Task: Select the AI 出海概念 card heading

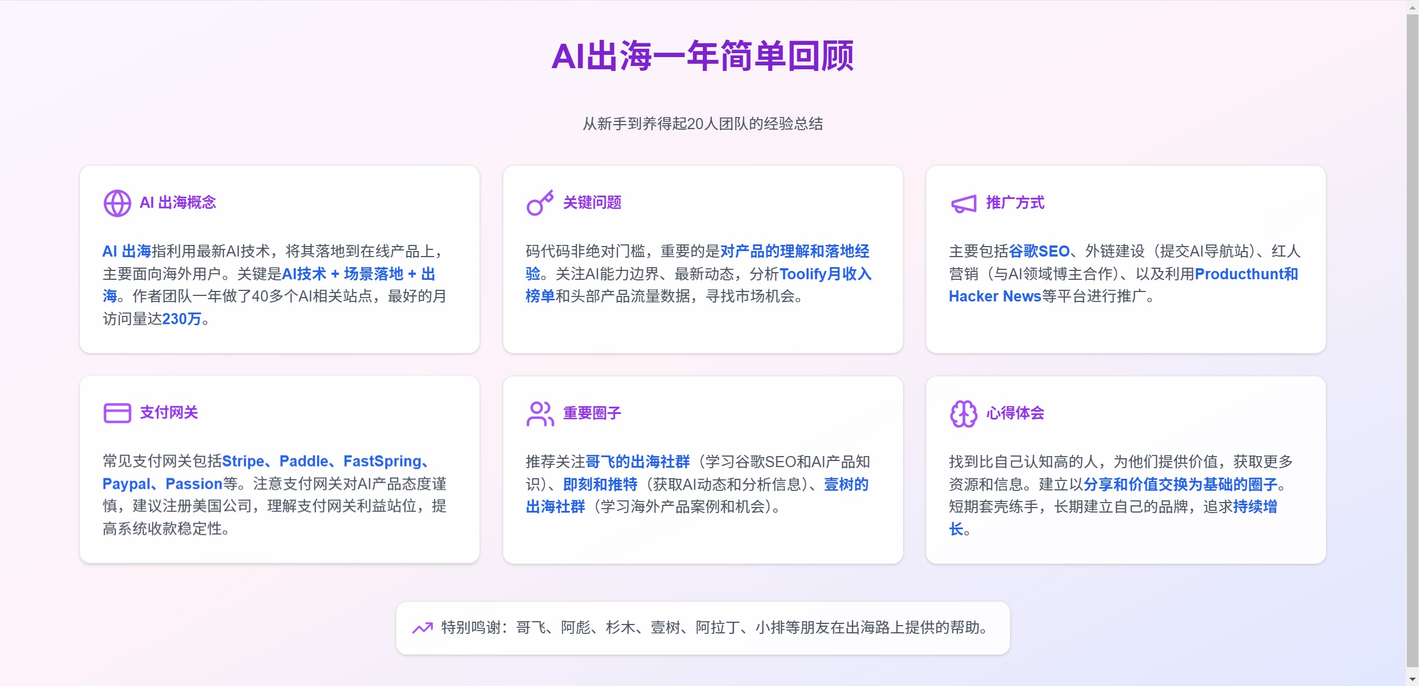Action: 178,203
